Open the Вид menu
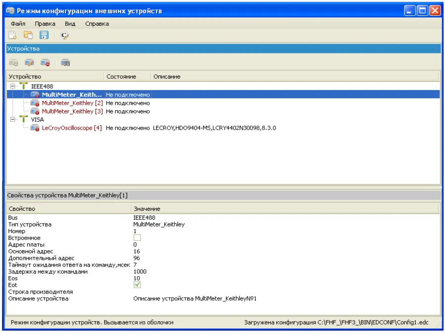The width and height of the screenshot is (445, 333). click(x=70, y=24)
